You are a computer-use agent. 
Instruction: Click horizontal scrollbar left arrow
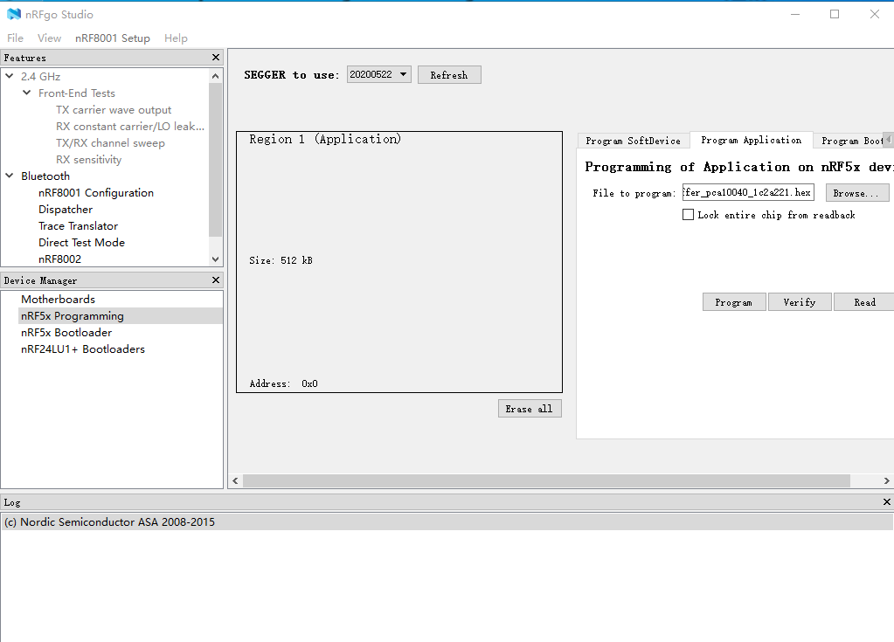(235, 480)
